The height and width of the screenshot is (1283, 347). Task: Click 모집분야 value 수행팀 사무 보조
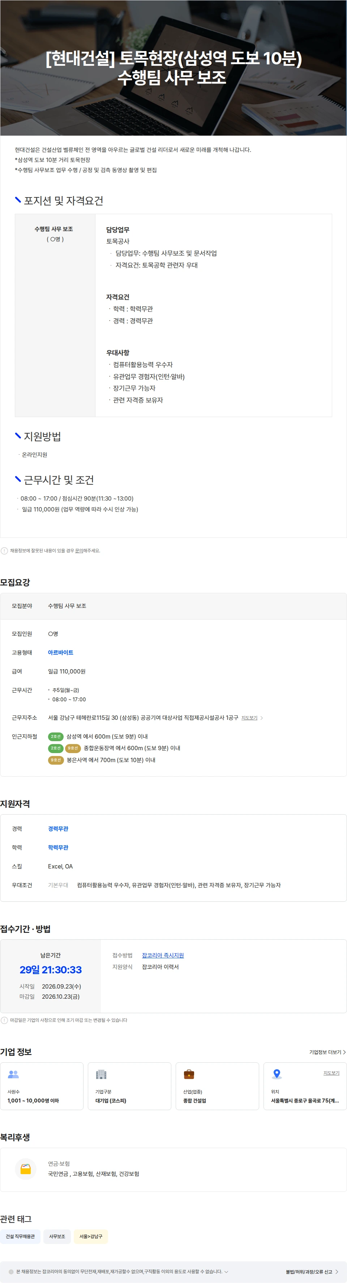click(x=67, y=606)
